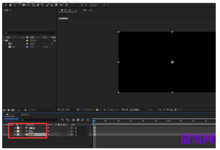Select the Unified Camera tool
Image resolution: width=220 pixels, height=150 pixels.
pyautogui.click(x=24, y=5)
